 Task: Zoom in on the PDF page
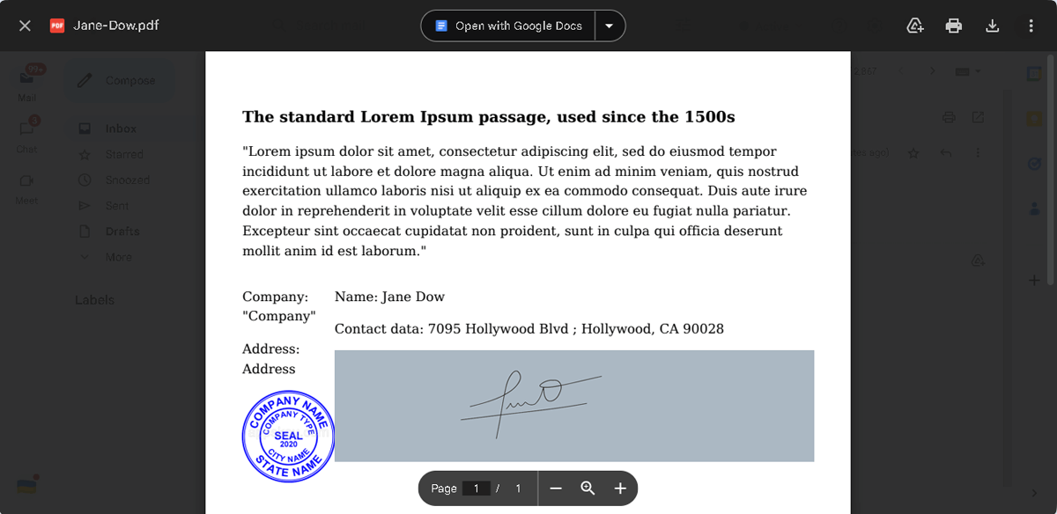pos(619,488)
